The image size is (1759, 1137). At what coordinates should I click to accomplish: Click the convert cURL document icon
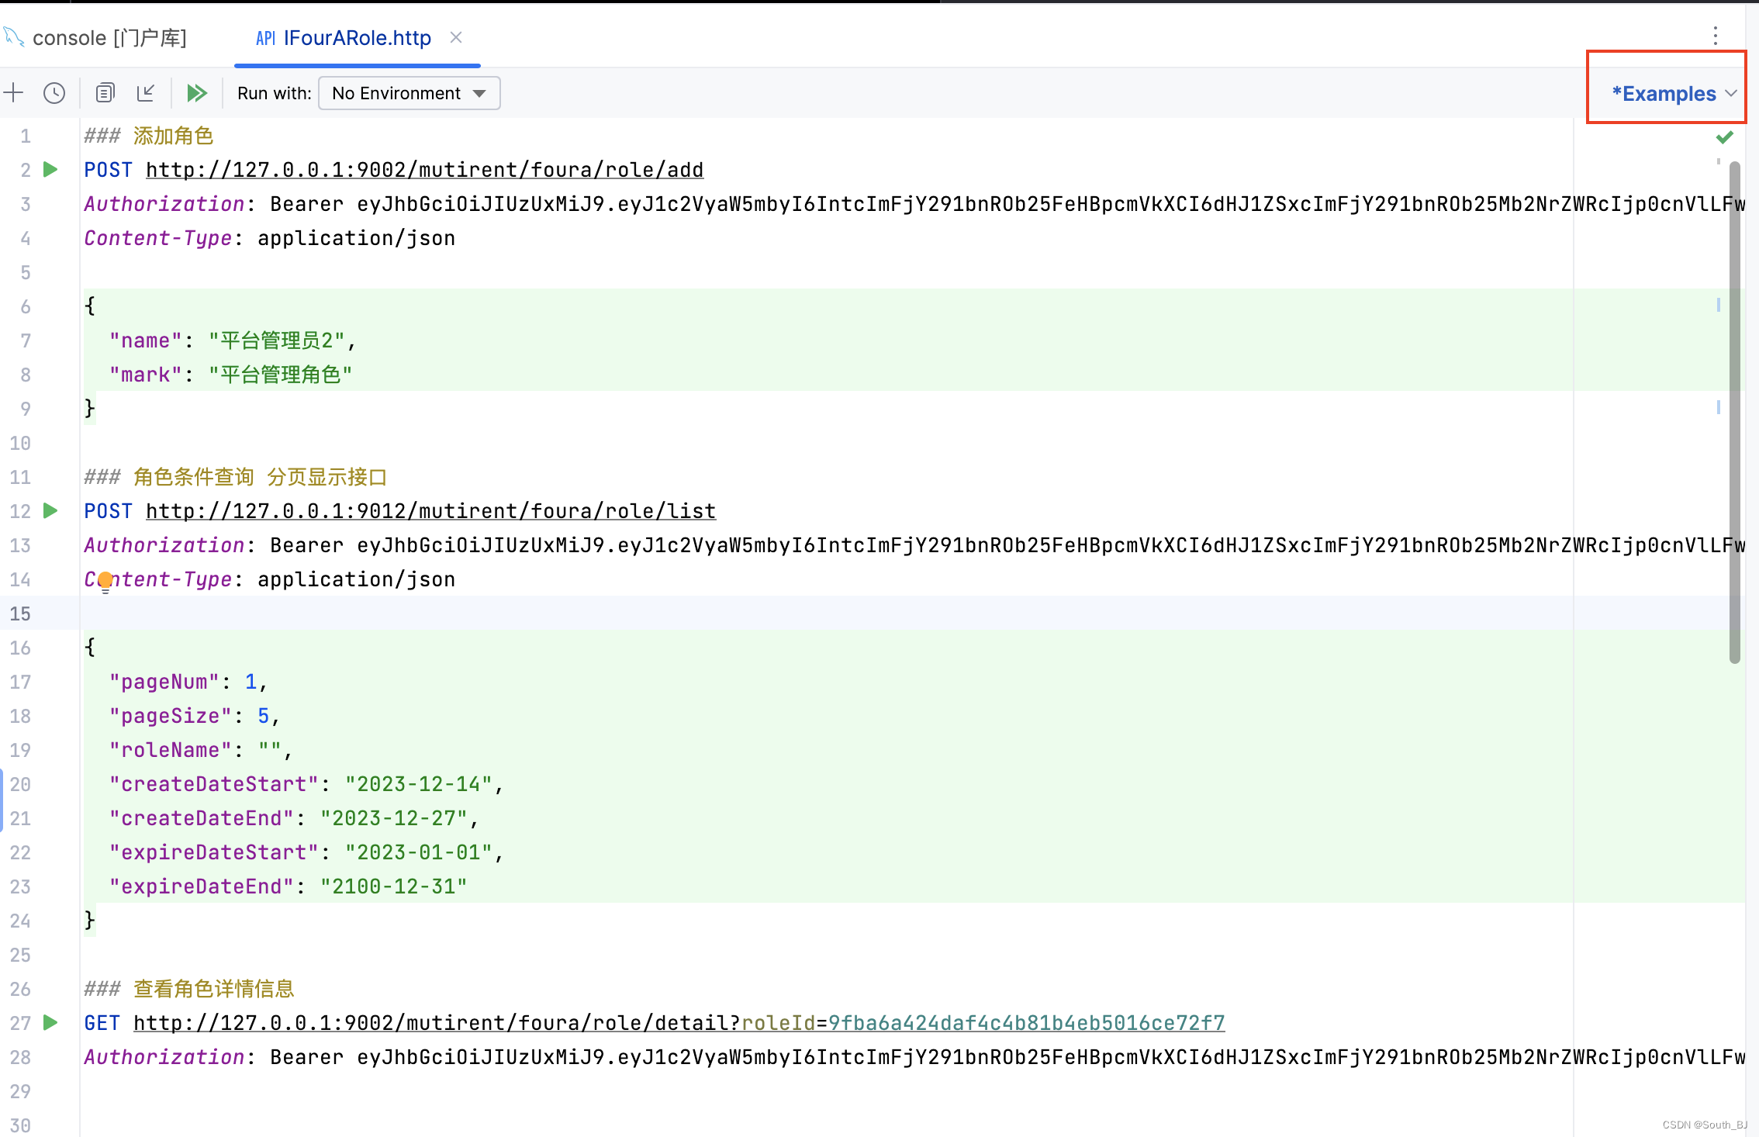(105, 93)
